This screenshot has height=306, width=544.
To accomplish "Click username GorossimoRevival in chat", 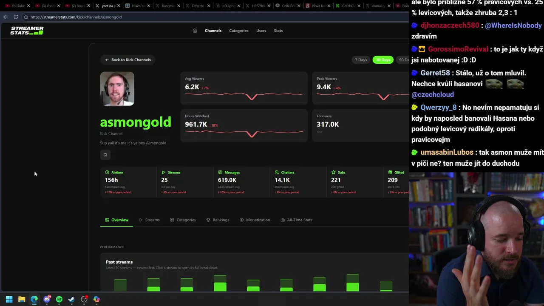I will (x=458, y=49).
